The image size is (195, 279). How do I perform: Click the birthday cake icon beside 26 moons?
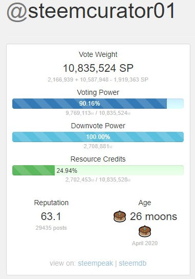click(120, 216)
